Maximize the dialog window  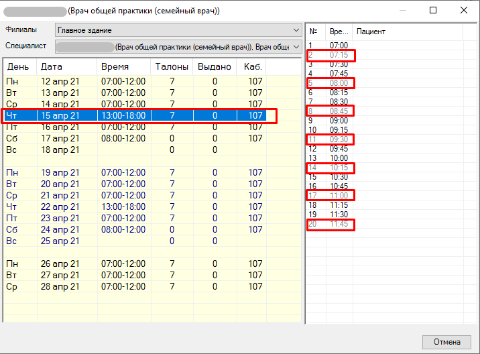(433, 11)
